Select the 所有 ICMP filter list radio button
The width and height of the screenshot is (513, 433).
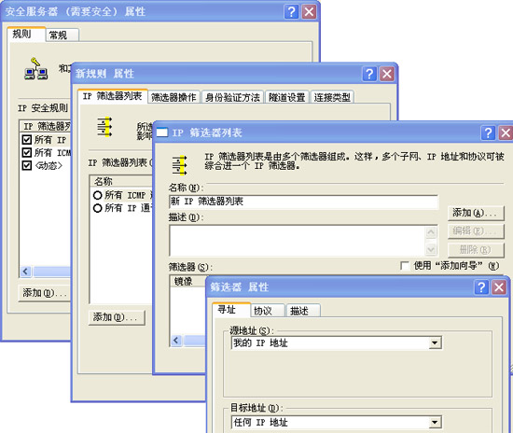point(98,195)
